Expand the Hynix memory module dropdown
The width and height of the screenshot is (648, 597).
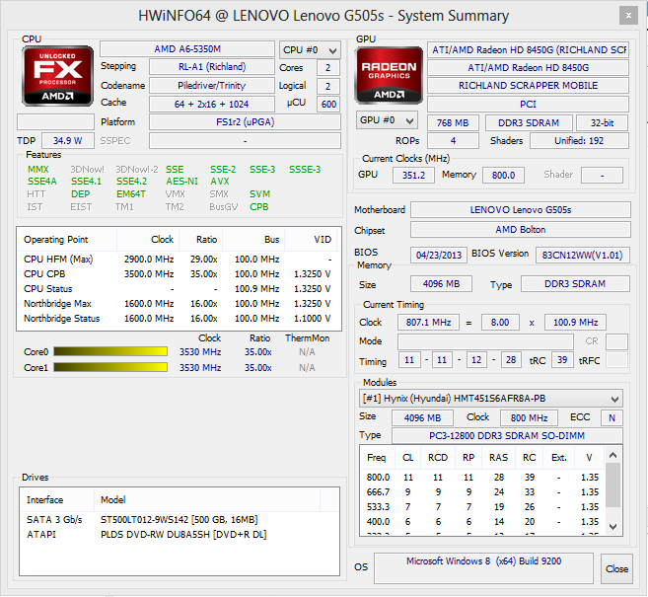tap(490, 399)
